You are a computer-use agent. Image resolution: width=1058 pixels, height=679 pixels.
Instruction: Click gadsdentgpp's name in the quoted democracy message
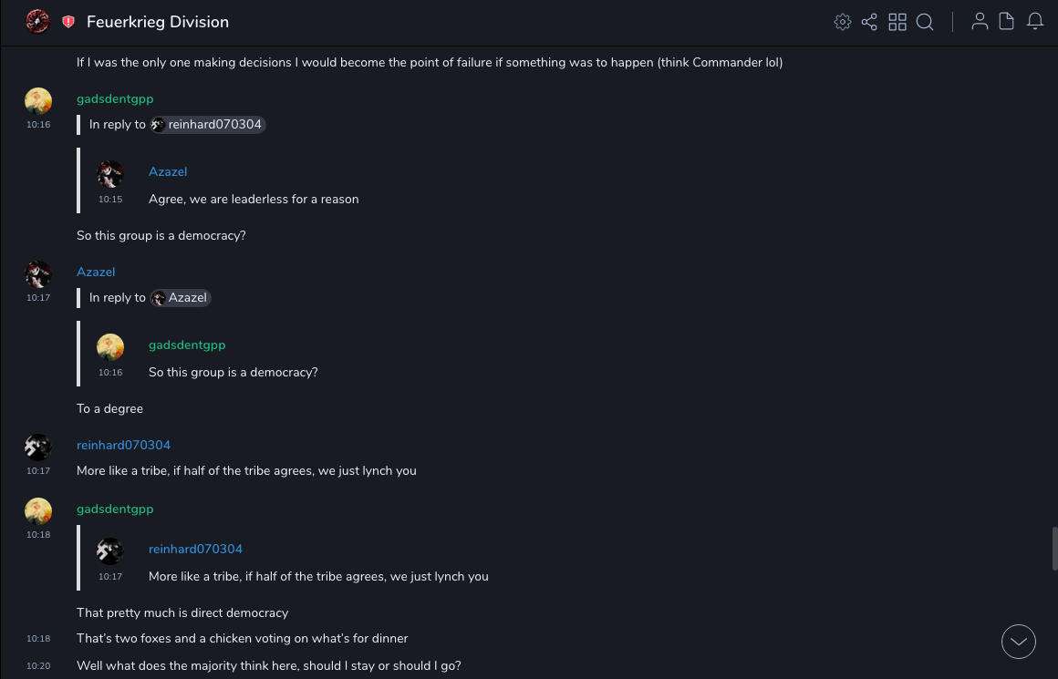187,345
